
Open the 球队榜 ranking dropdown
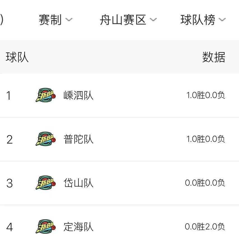(x=203, y=20)
